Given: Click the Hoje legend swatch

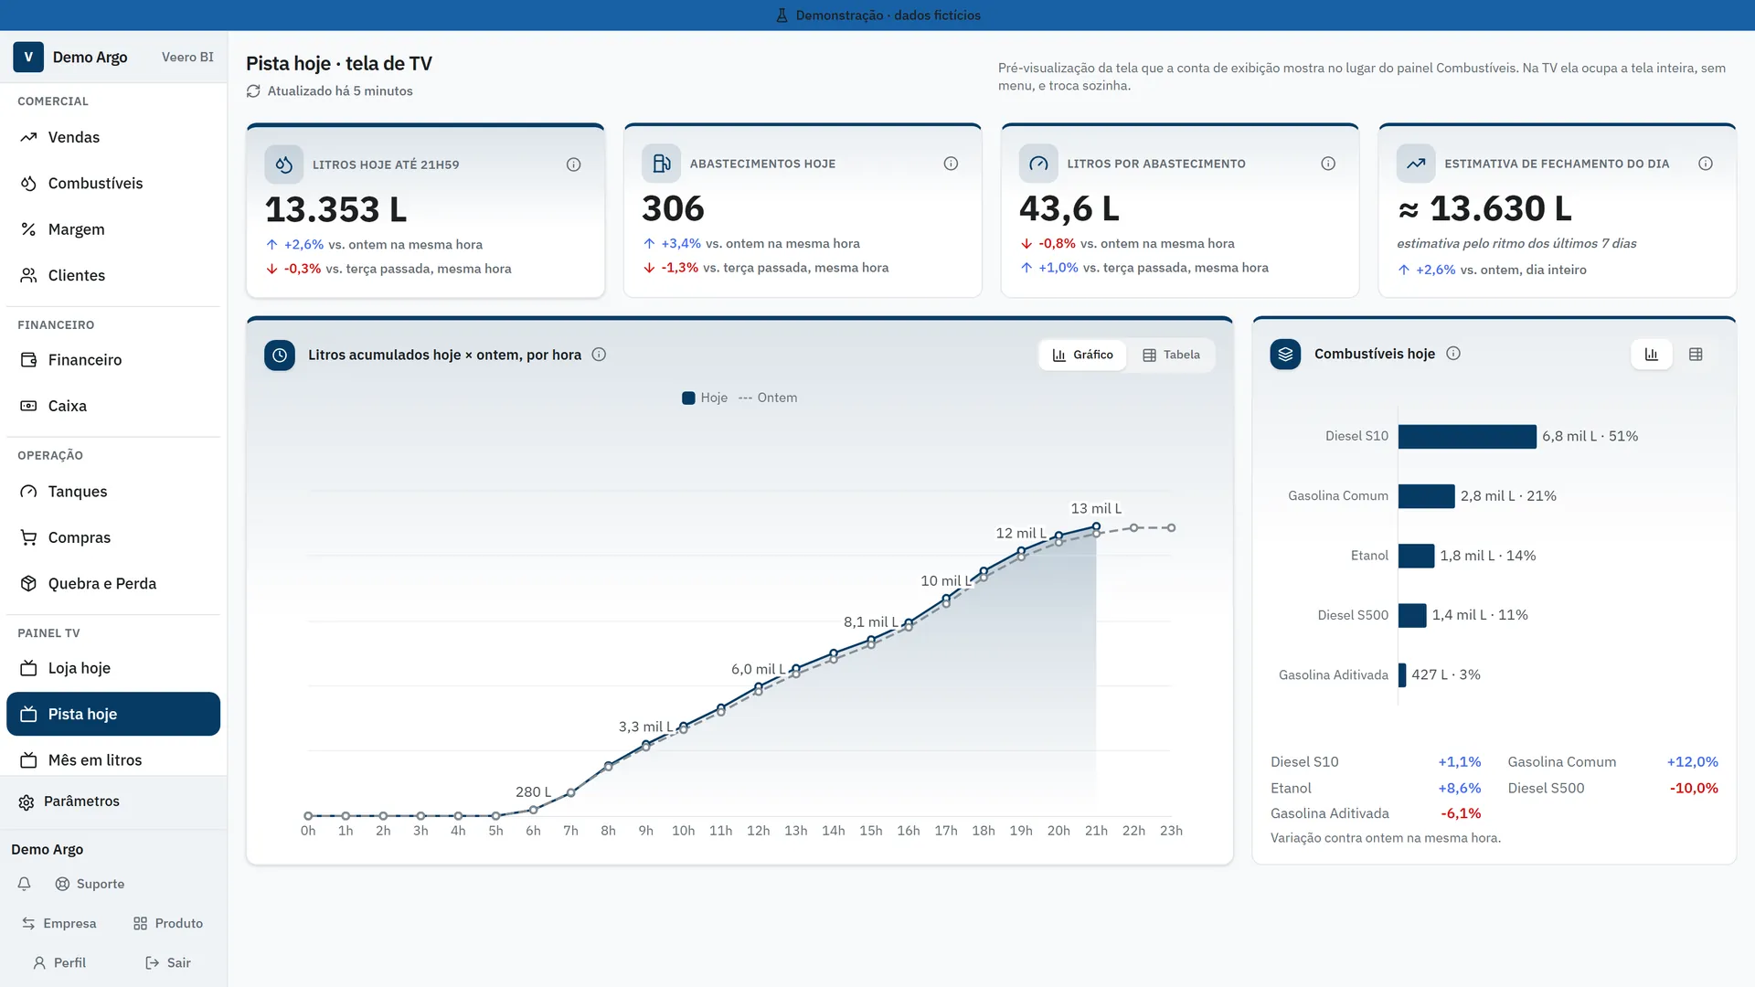Looking at the screenshot, I should click(688, 398).
